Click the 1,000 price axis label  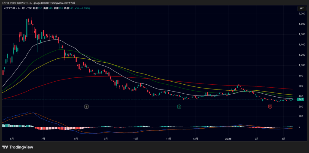(x=301, y=65)
